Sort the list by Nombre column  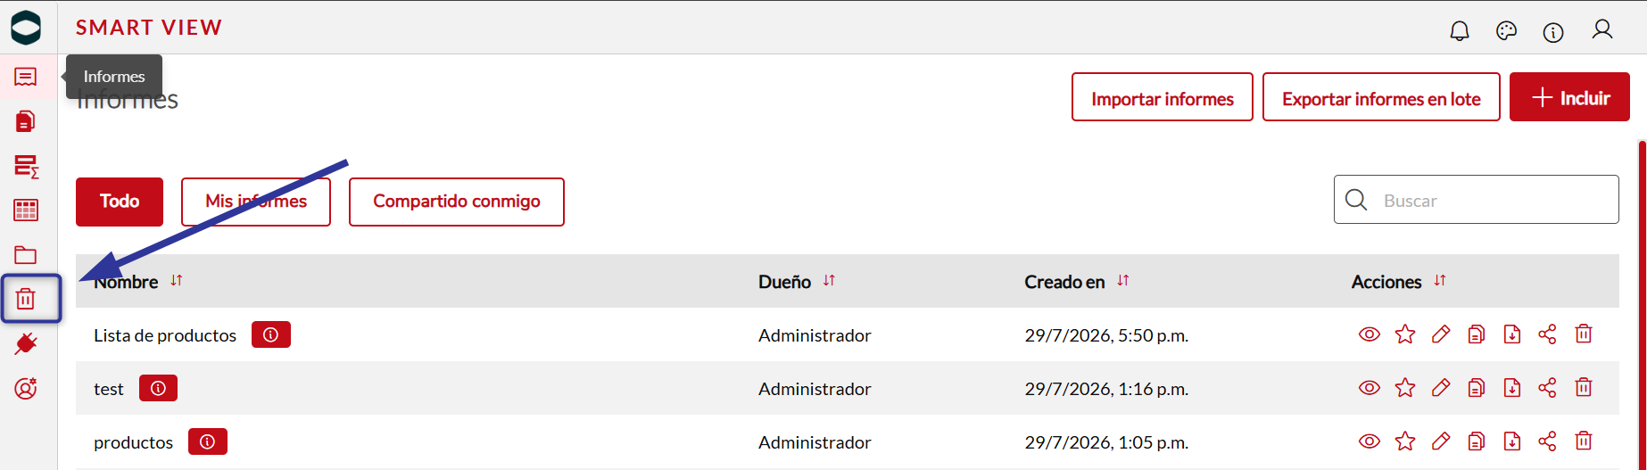[x=177, y=281]
